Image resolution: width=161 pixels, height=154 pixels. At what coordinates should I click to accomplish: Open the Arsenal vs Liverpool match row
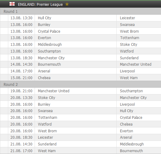80,71
